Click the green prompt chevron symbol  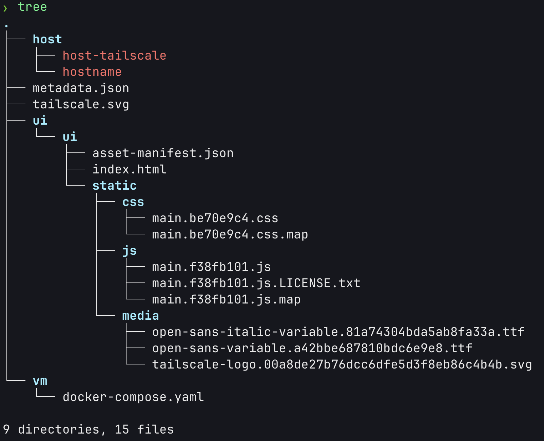5,8
